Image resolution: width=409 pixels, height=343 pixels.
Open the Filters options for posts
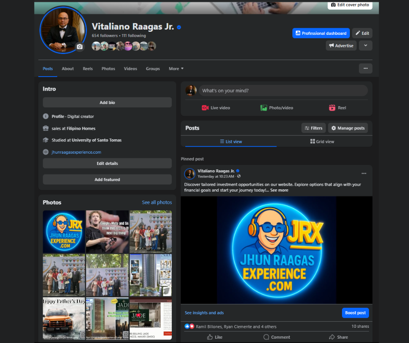(x=313, y=128)
